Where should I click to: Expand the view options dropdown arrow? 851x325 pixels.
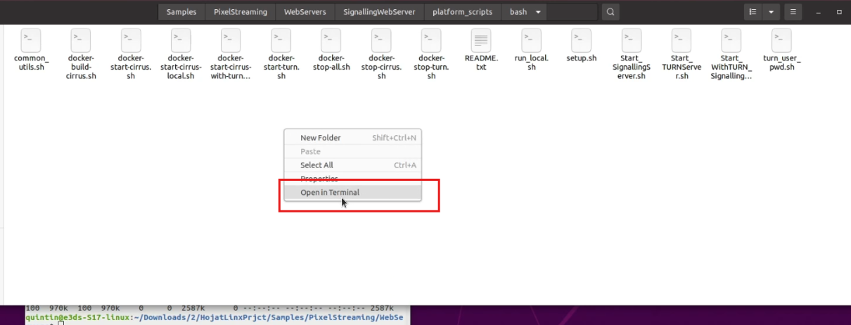click(x=771, y=12)
